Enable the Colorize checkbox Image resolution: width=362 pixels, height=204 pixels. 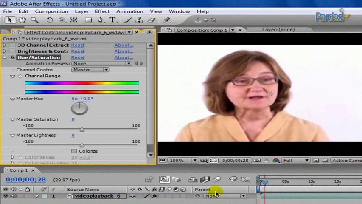74,151
